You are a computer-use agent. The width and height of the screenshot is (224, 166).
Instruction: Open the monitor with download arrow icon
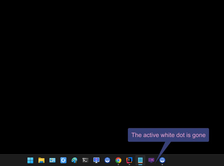[x=96, y=160]
